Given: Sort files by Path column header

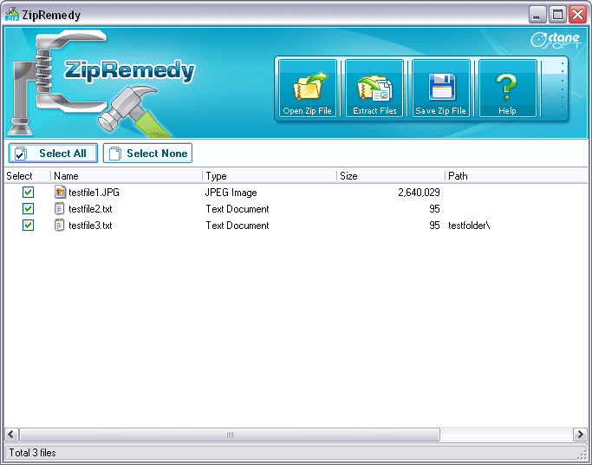Looking at the screenshot, I should tap(516, 175).
